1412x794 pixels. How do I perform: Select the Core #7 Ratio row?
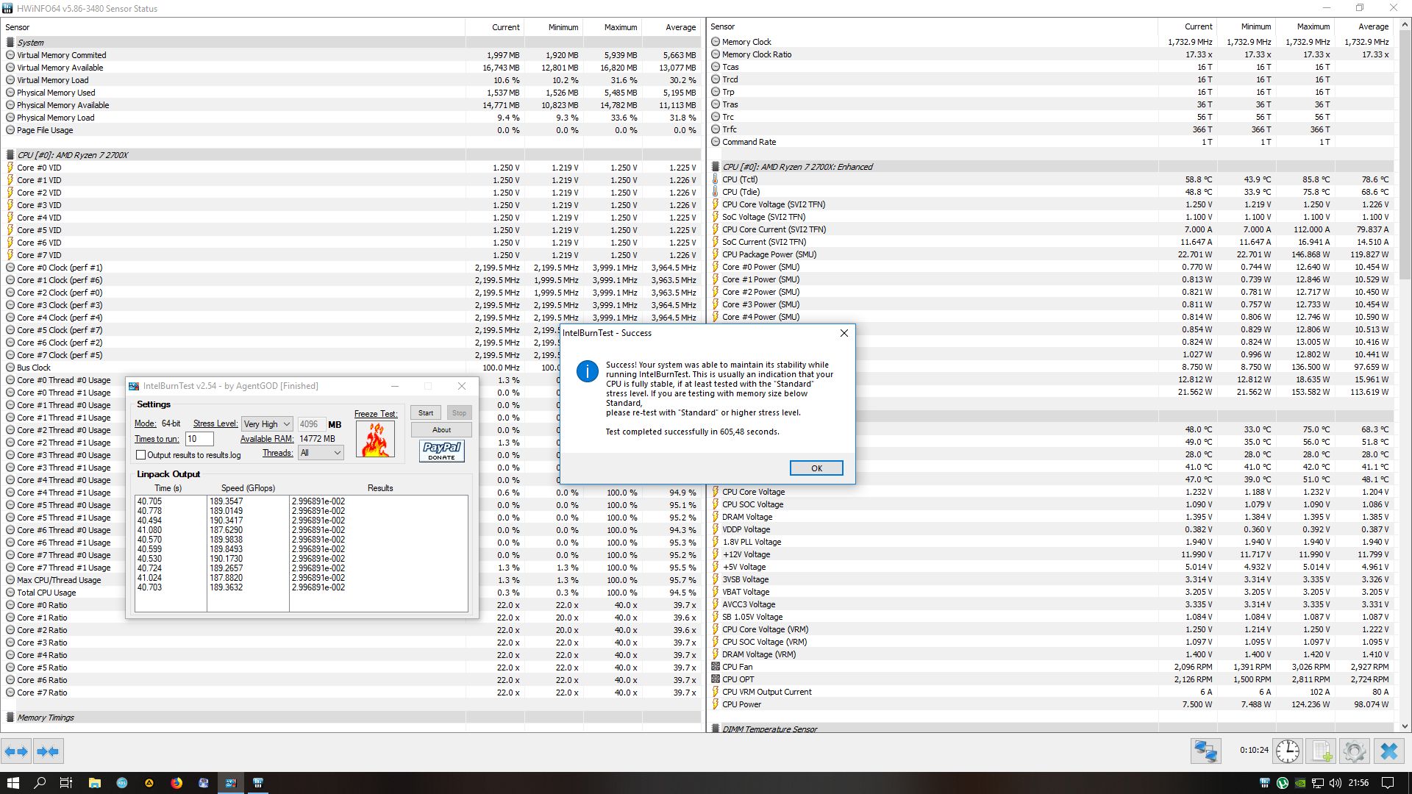coord(351,693)
